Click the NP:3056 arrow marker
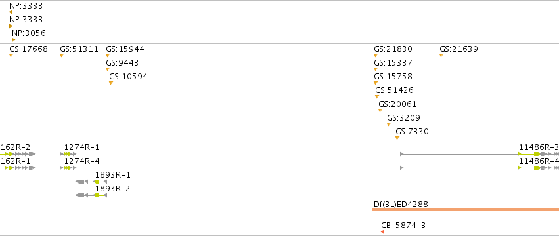The image size is (559, 236). point(14,40)
